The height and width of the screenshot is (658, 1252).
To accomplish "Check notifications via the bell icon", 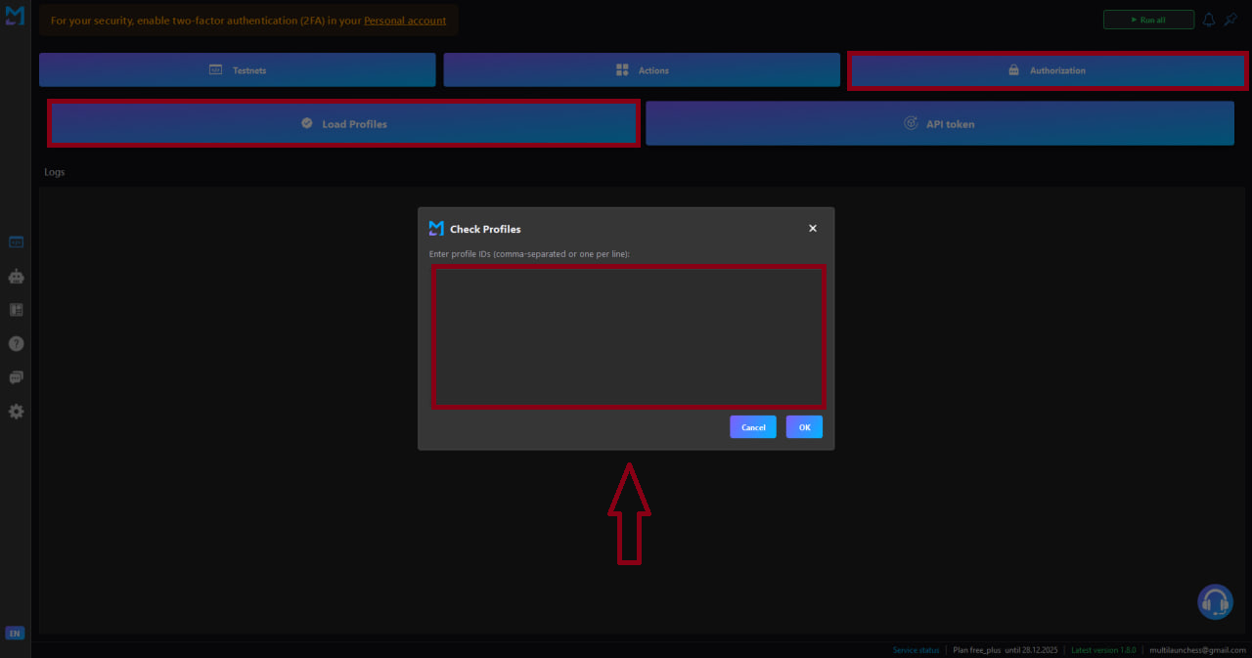I will coord(1209,19).
